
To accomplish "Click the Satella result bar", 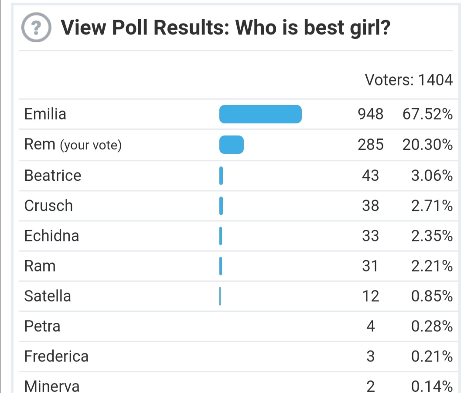I will pyautogui.click(x=220, y=296).
